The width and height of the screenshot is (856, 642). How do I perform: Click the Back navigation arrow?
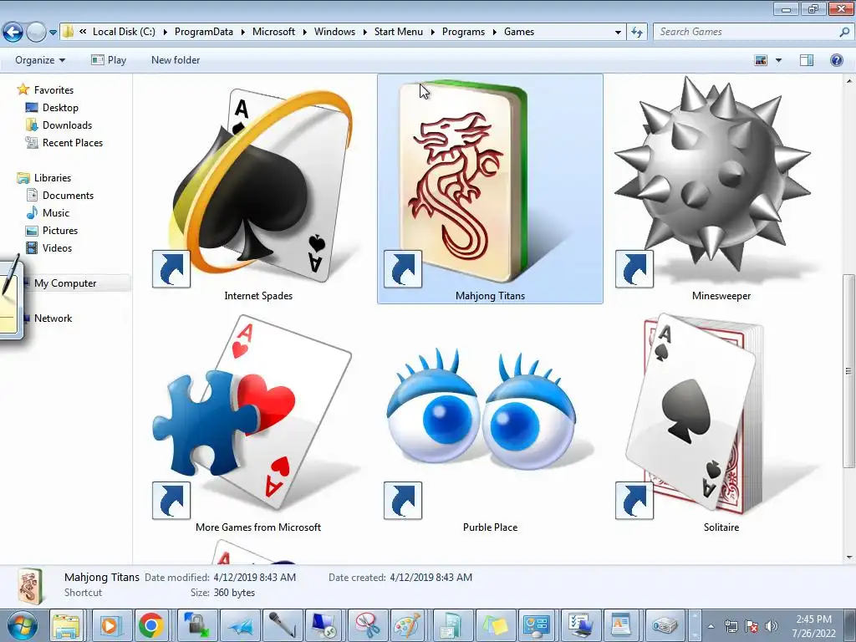tap(13, 33)
